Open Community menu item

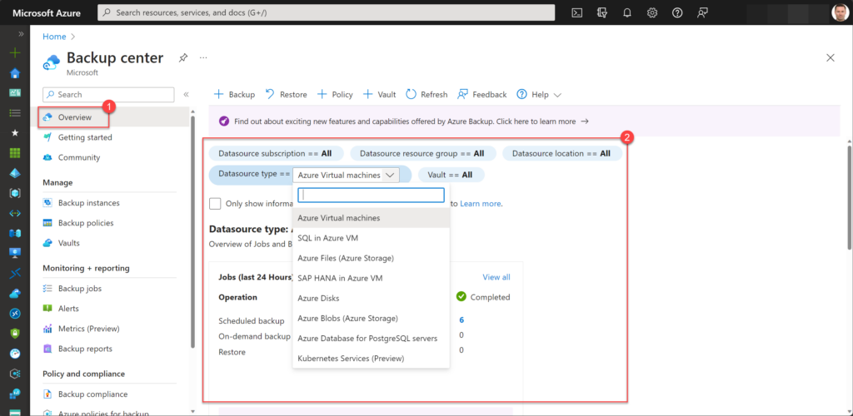point(79,157)
